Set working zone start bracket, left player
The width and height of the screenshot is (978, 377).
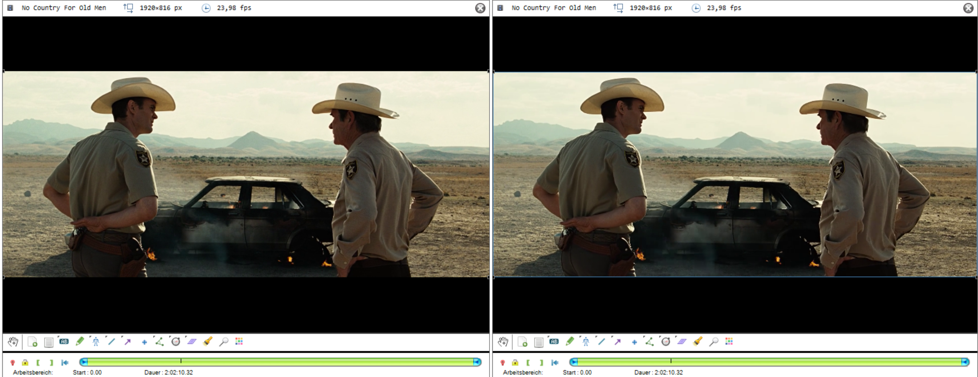[x=38, y=362]
